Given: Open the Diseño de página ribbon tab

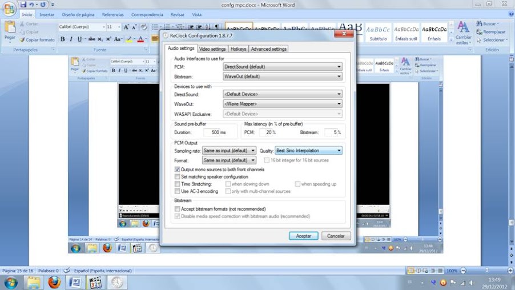Looking at the screenshot, I should pos(78,14).
